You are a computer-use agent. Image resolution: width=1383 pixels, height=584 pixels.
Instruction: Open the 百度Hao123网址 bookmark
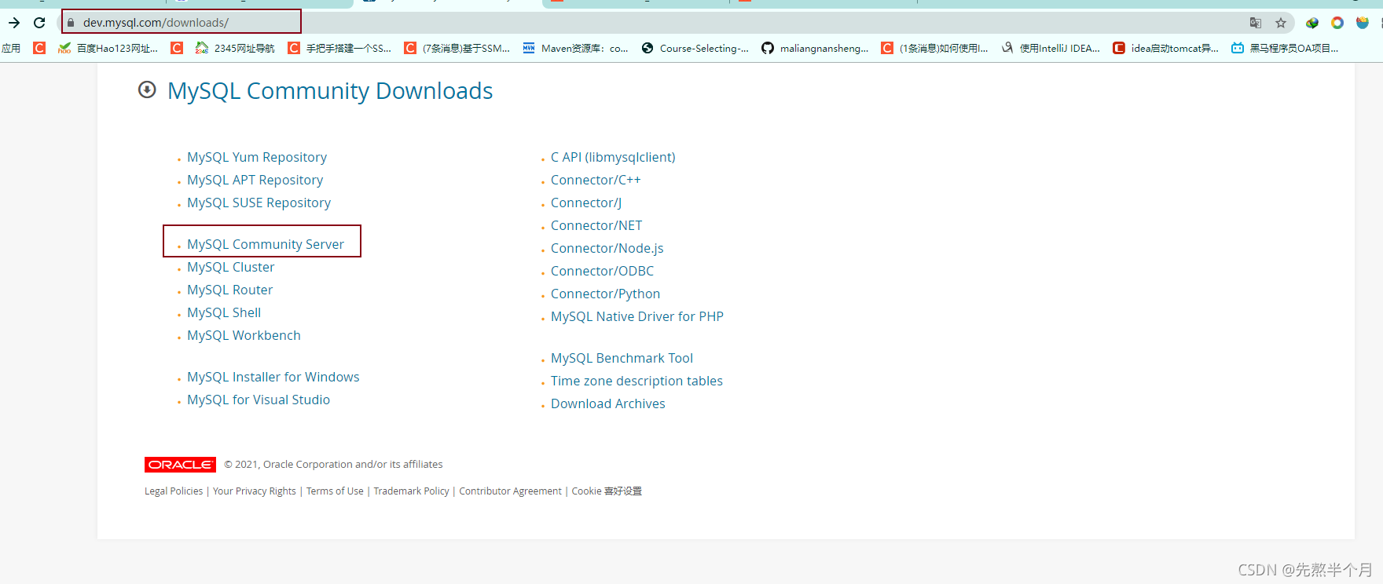108,49
